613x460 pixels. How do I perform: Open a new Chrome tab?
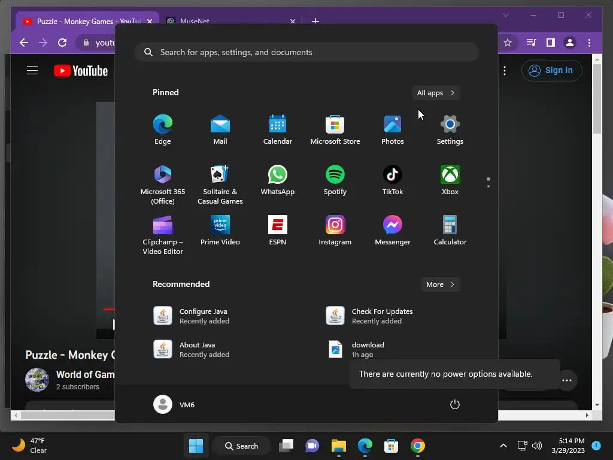(x=315, y=21)
